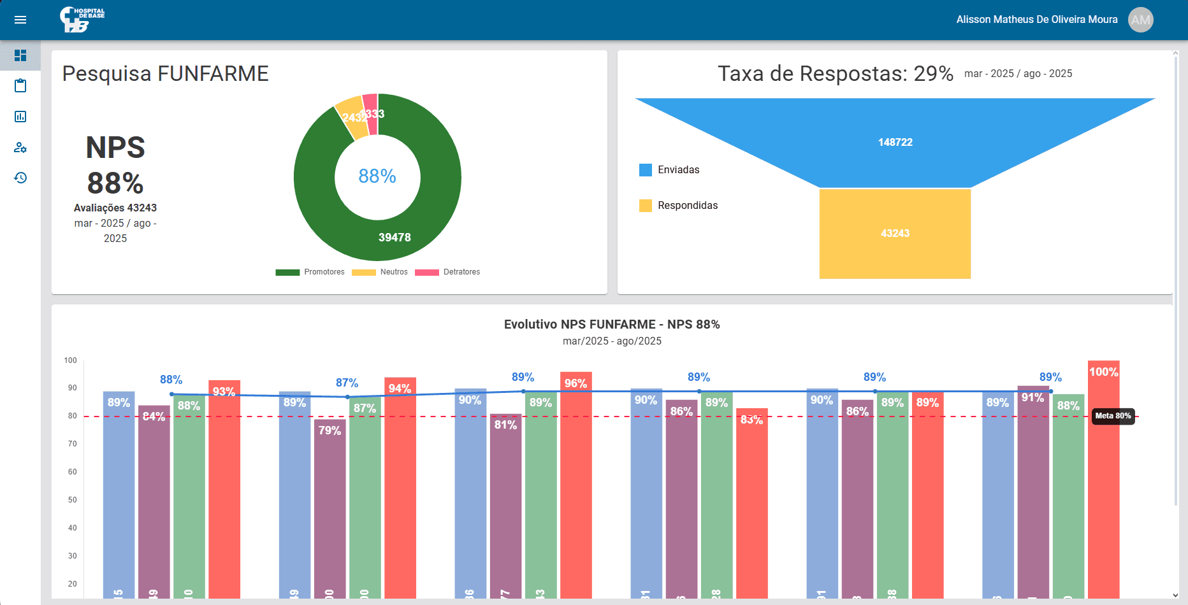Toggle Promotores legend in donut chart
Viewport: 1188px width, 605px height.
click(x=310, y=272)
